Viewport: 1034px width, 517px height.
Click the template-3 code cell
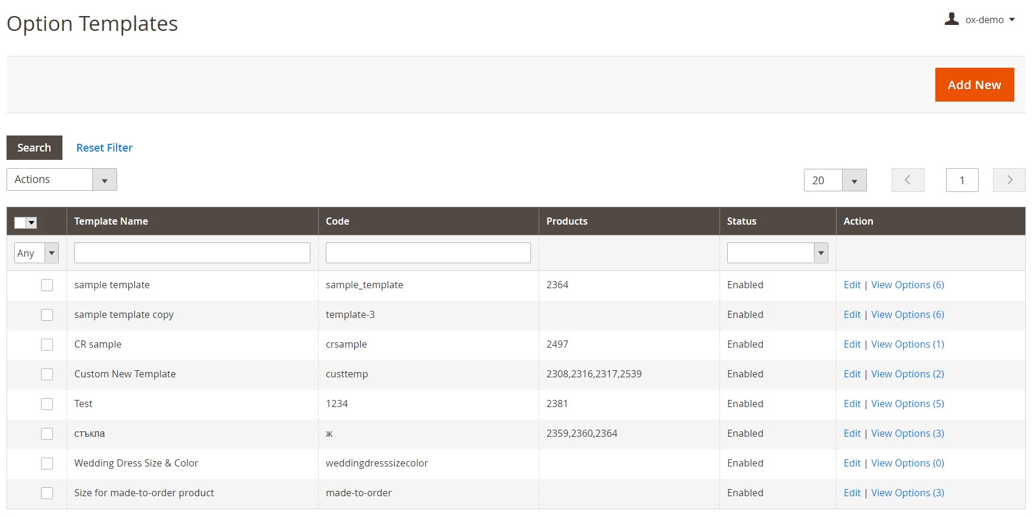[x=350, y=314]
